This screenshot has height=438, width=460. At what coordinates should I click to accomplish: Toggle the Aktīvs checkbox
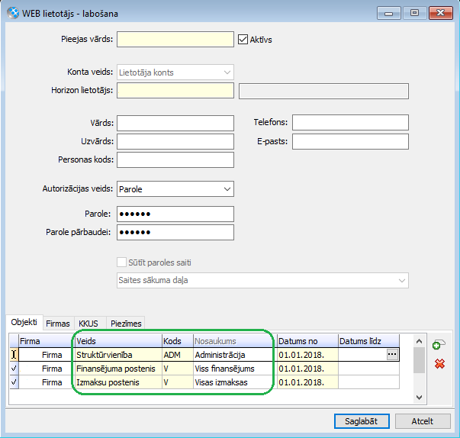(x=243, y=39)
